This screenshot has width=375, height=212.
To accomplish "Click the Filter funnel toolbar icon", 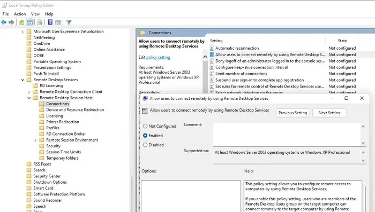I will click(x=69, y=22).
